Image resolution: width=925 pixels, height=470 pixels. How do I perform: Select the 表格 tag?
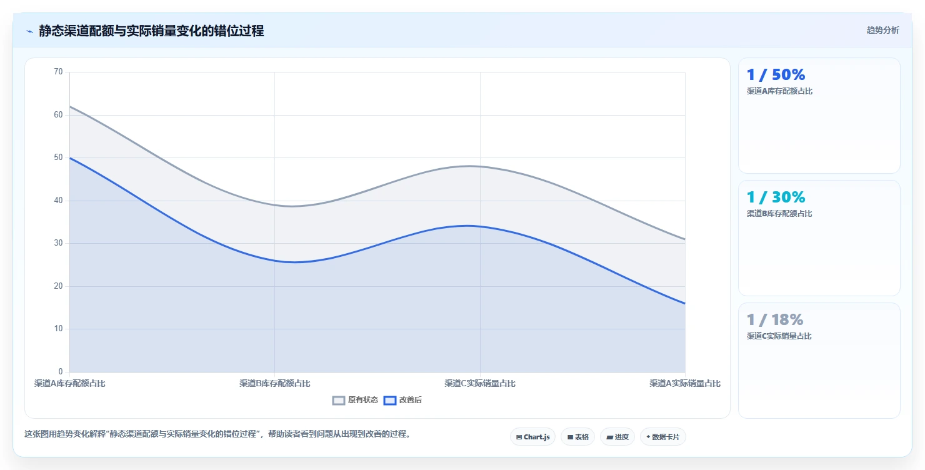[577, 437]
